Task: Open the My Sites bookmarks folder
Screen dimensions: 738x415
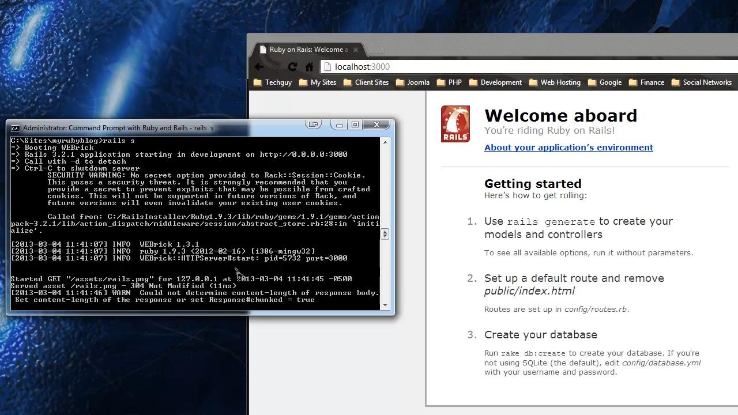Action: (x=318, y=82)
